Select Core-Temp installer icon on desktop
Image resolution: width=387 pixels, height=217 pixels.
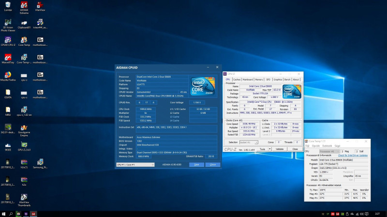pos(24,59)
